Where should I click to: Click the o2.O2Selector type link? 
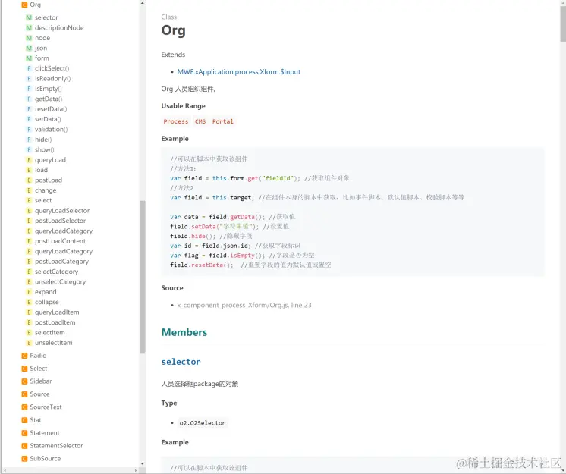point(203,422)
